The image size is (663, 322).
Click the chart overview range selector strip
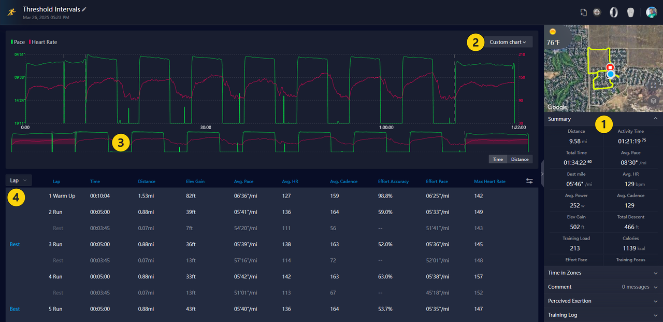269,142
